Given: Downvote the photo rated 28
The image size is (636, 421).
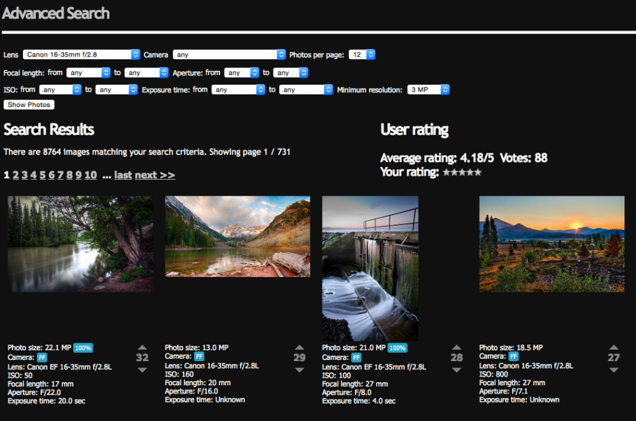Looking at the screenshot, I should coord(457,370).
